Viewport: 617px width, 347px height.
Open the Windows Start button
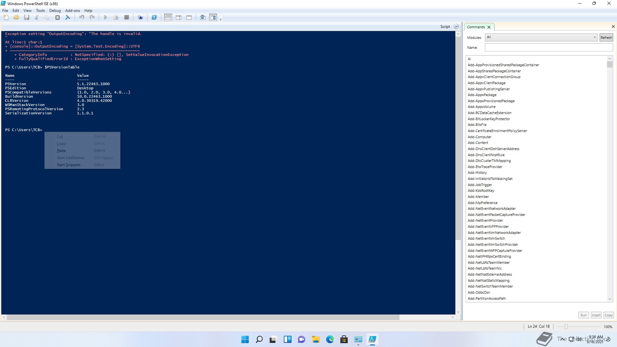pyautogui.click(x=245, y=339)
